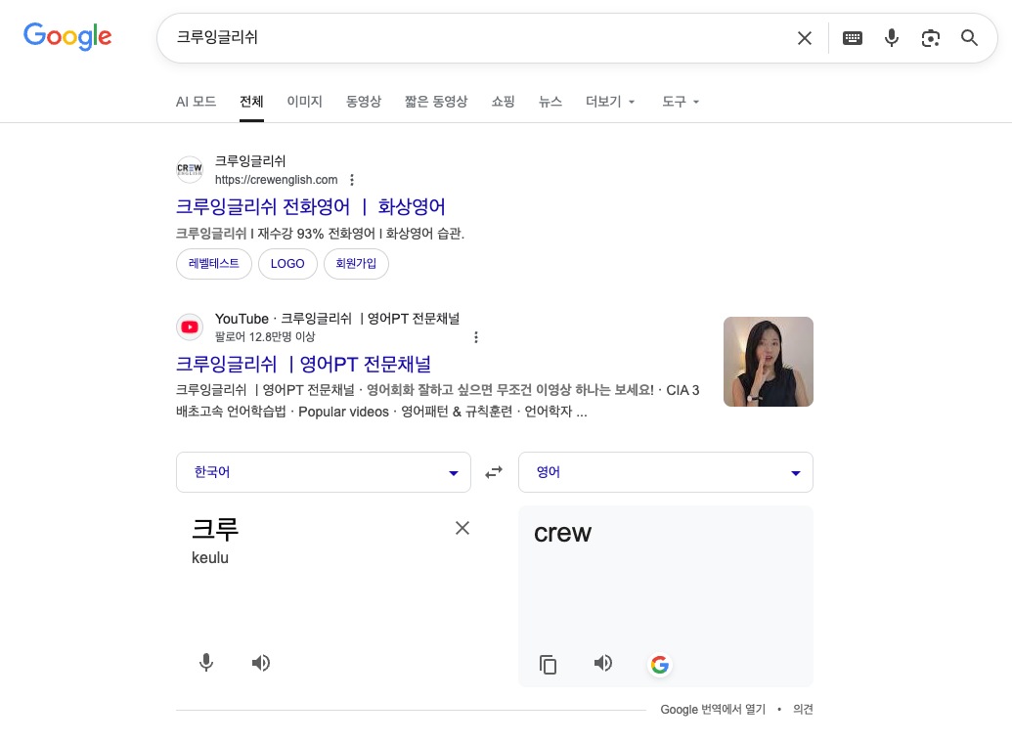Click the 의견 feedback link
The width and height of the screenshot is (1012, 742).
coord(803,709)
